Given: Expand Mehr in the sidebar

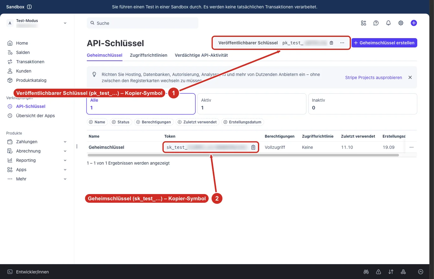Looking at the screenshot, I should pos(37,179).
